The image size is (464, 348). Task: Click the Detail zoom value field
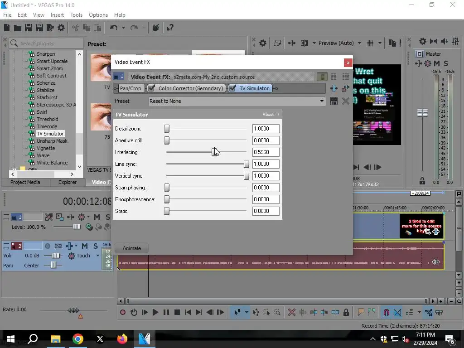[x=266, y=129]
